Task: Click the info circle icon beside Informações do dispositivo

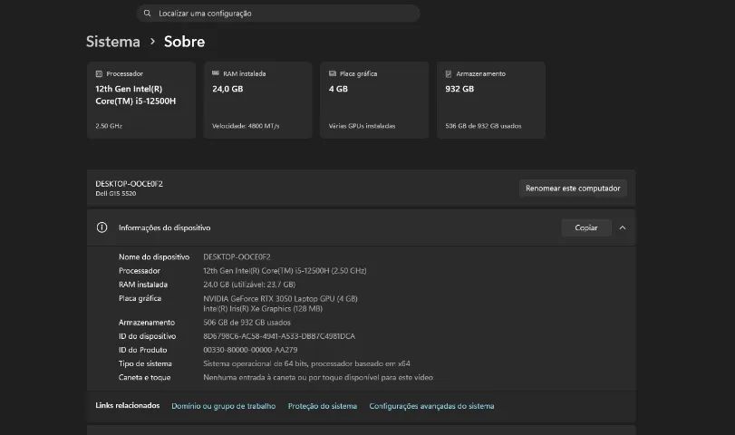Action: point(102,227)
